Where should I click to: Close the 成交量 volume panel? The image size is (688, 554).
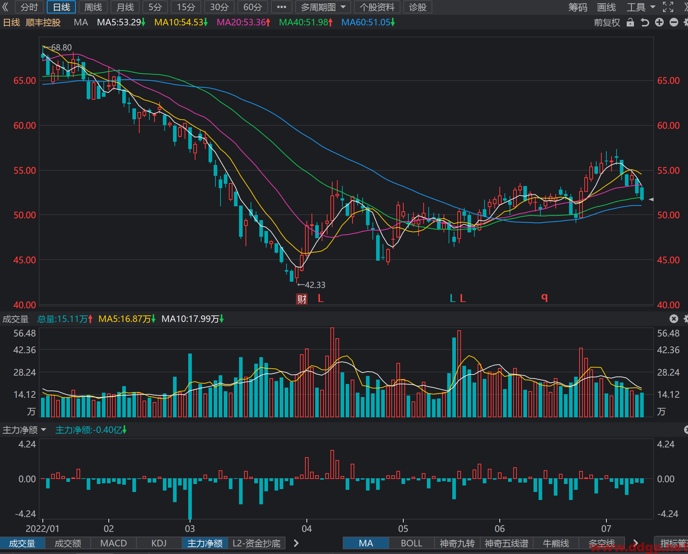click(673, 319)
